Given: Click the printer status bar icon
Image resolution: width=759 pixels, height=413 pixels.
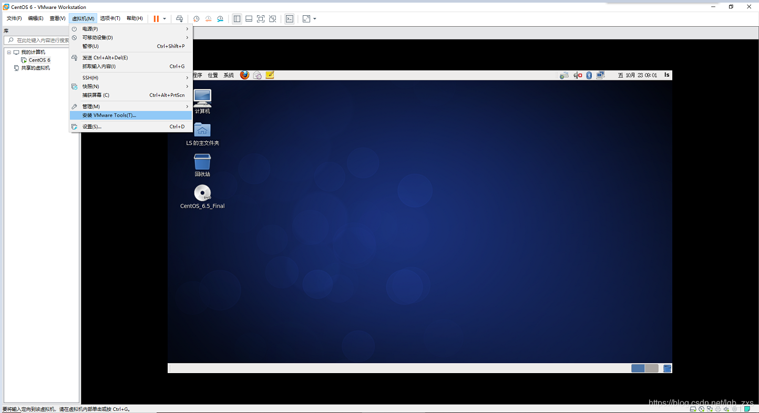Looking at the screenshot, I should (718, 409).
